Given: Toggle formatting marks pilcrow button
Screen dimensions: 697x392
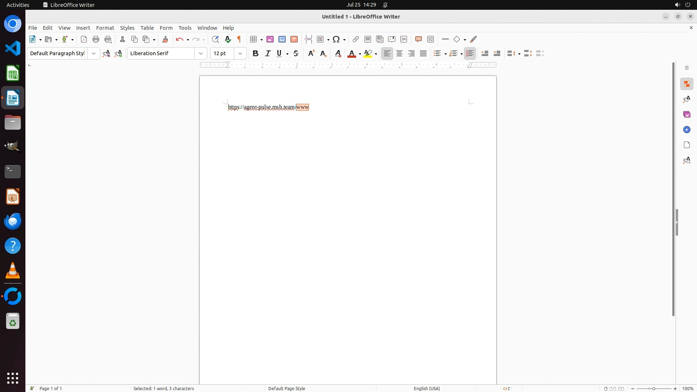Looking at the screenshot, I should (x=239, y=39).
